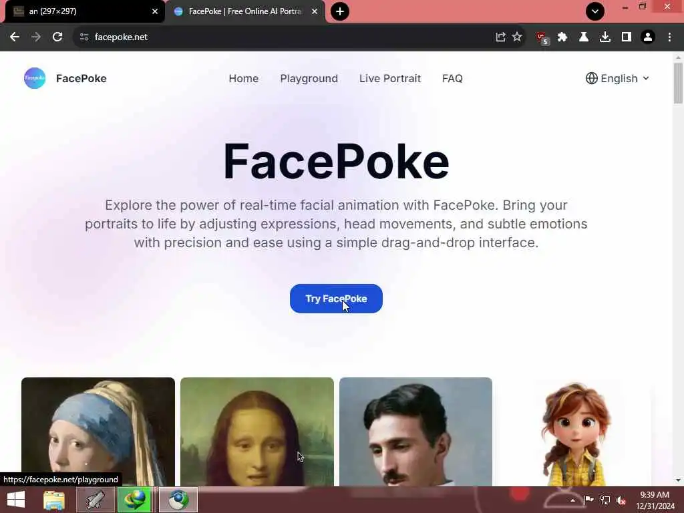Close the FacePoke tab
Image resolution: width=684 pixels, height=513 pixels.
click(315, 11)
